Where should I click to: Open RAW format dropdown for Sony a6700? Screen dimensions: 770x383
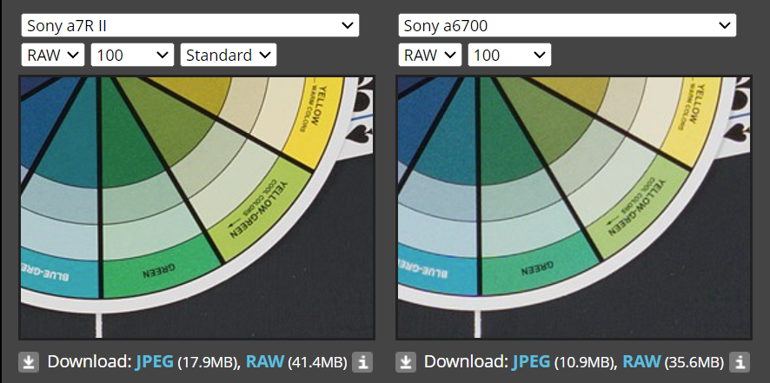(429, 56)
